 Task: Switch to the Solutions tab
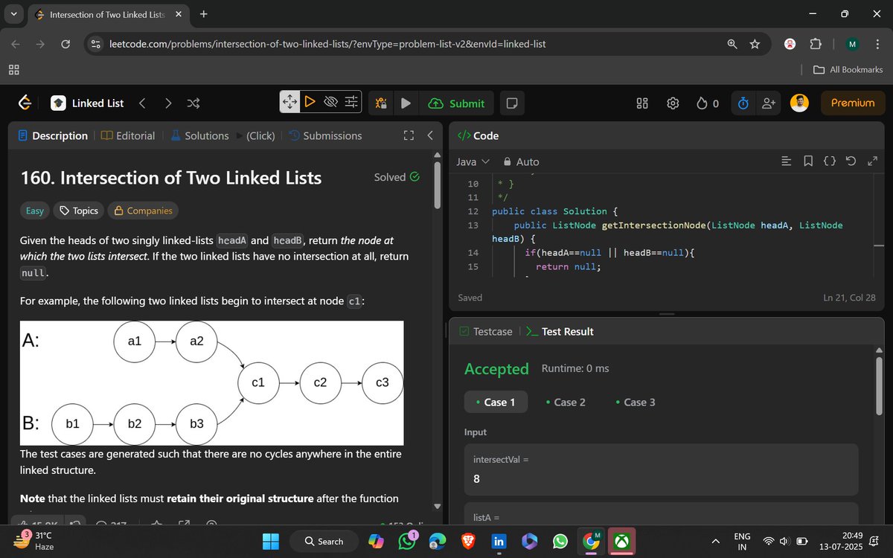tap(199, 135)
